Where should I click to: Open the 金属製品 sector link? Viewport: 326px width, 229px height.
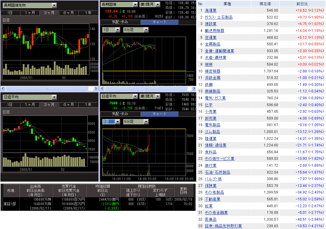[212, 44]
